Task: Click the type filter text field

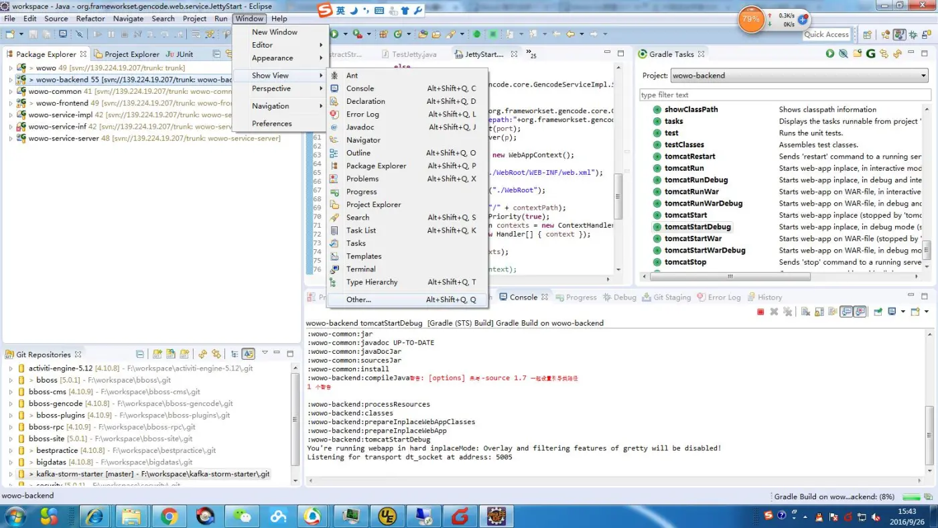Action: point(785,95)
